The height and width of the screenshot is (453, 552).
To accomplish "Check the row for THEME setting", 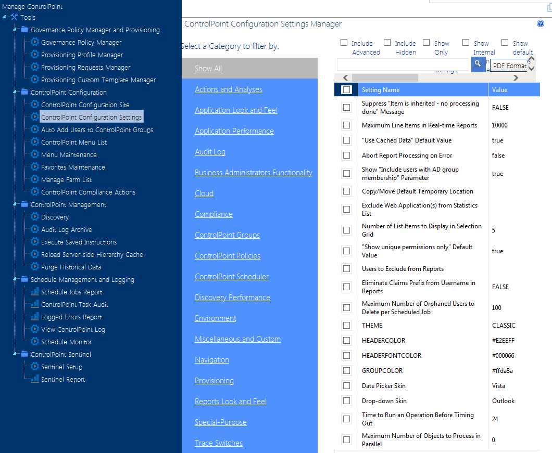I will tap(346, 325).
